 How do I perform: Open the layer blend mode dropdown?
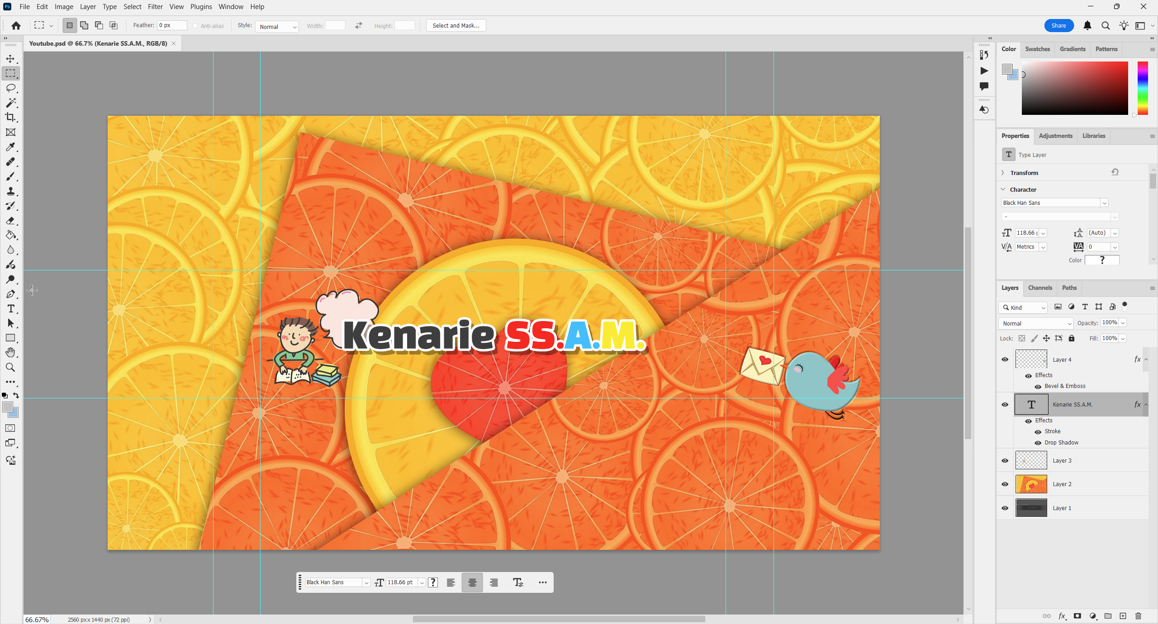(1036, 323)
